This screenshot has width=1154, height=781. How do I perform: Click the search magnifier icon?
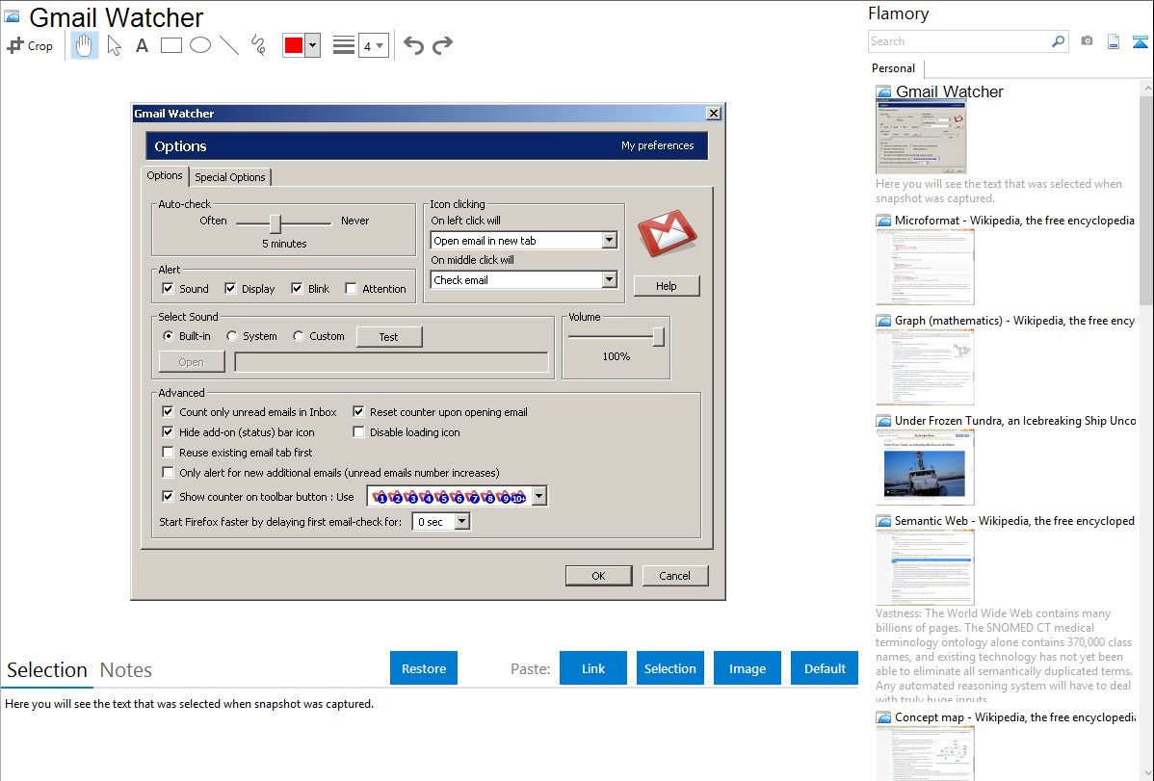pos(1058,41)
